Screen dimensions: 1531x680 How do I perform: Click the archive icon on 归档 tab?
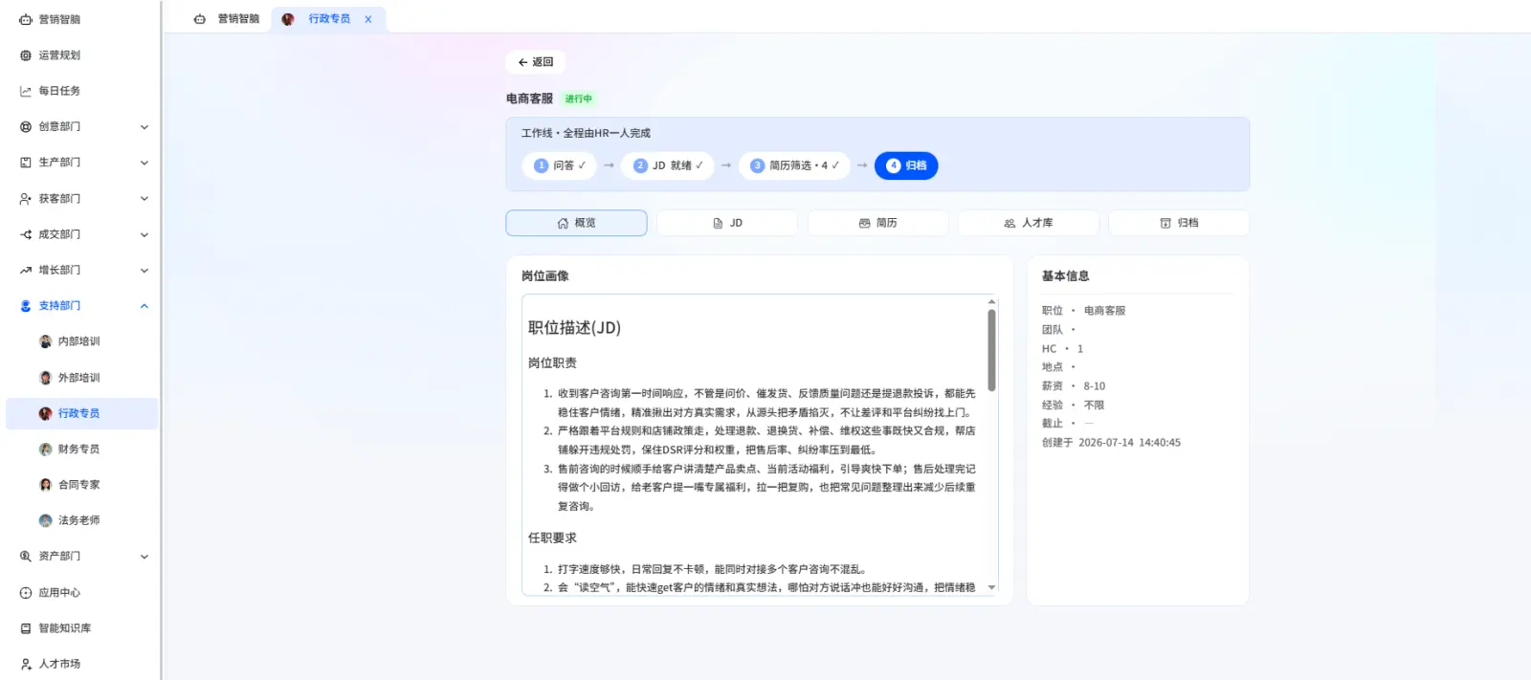click(x=1165, y=223)
